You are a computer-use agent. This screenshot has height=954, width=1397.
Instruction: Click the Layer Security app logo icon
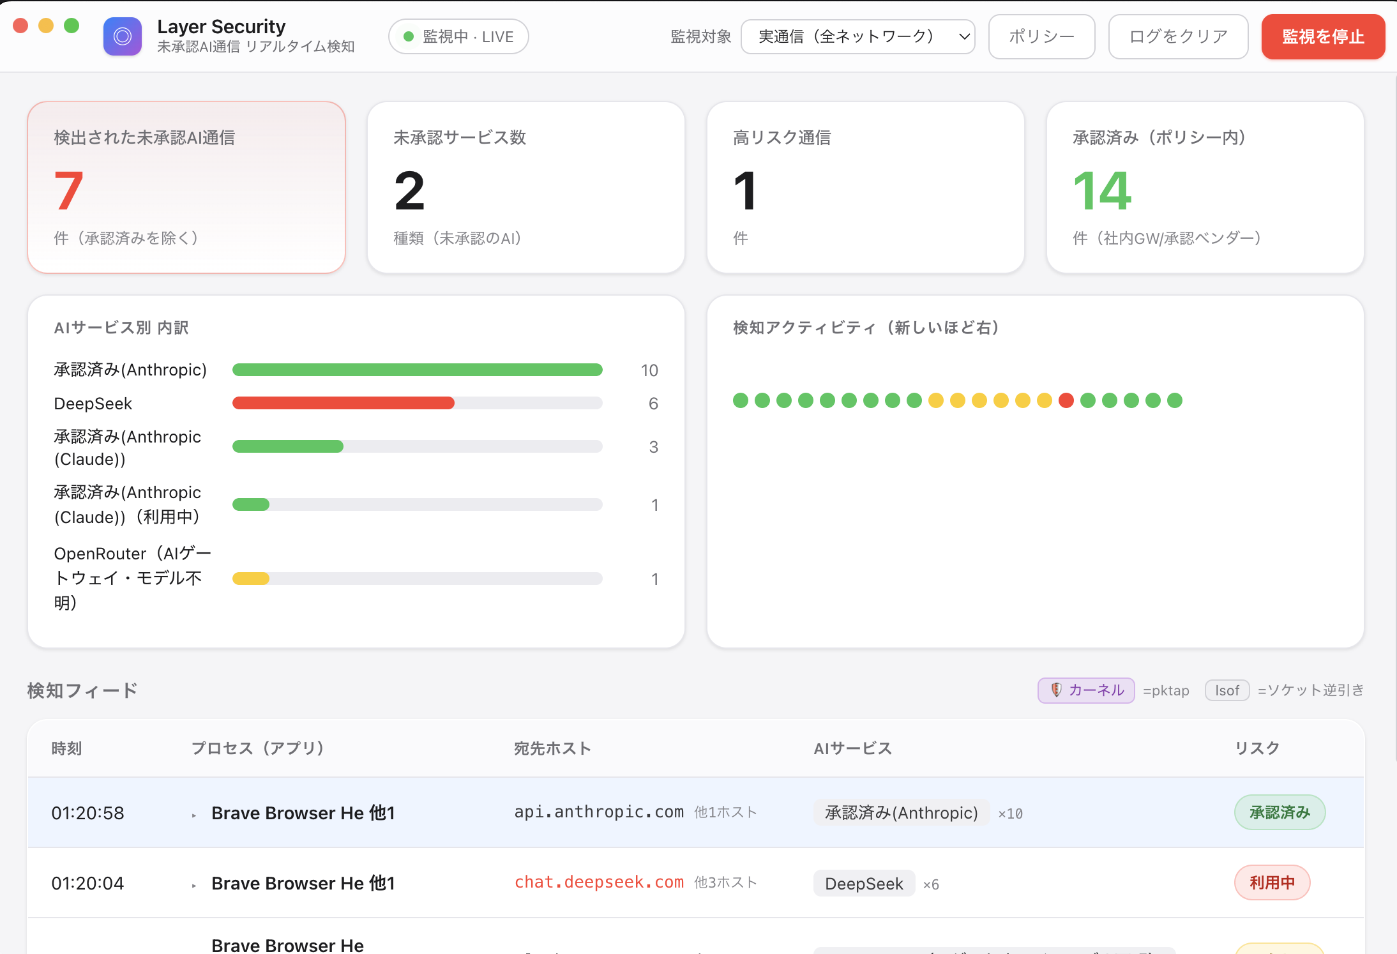coord(123,36)
